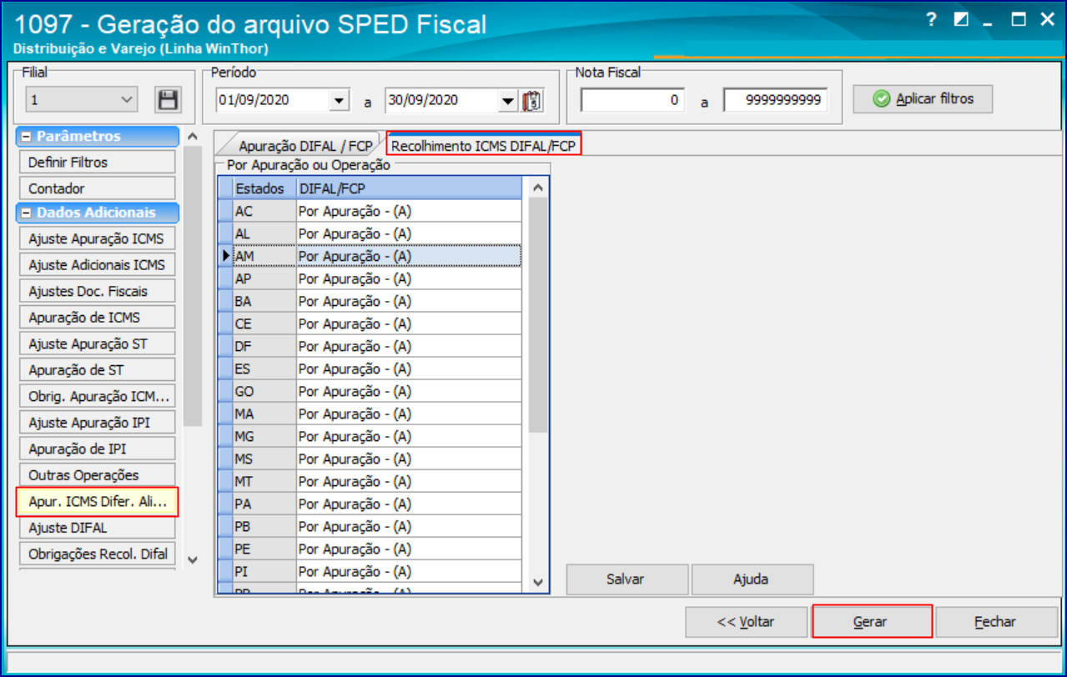Open Ajuste Apuração IPI

(x=97, y=423)
